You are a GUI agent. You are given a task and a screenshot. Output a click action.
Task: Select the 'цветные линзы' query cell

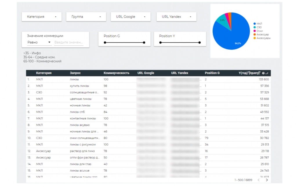81,99
